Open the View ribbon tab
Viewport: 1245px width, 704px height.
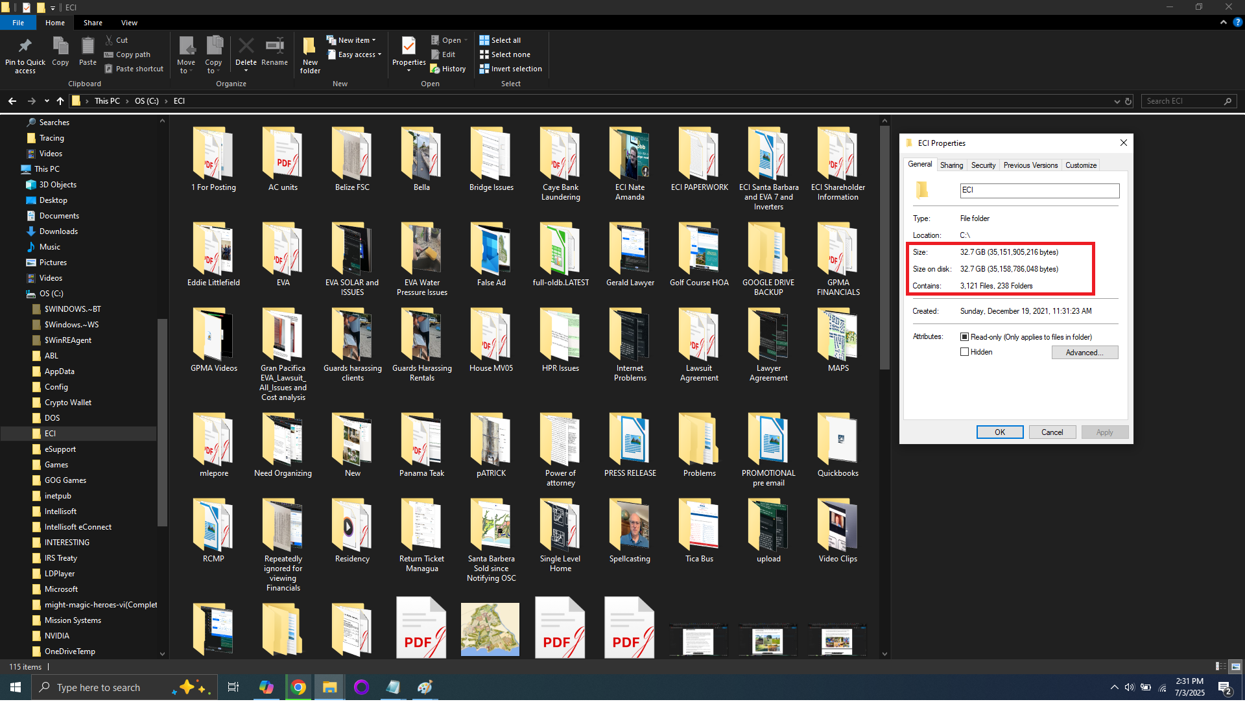pyautogui.click(x=129, y=23)
